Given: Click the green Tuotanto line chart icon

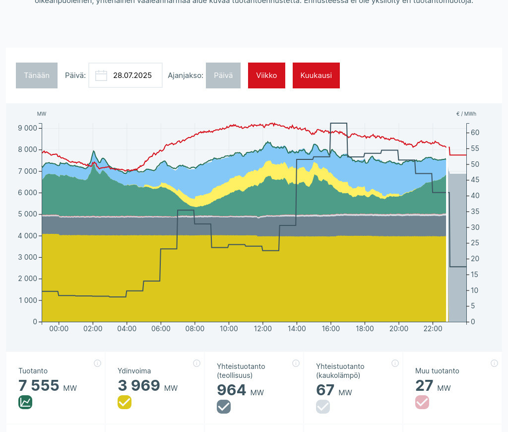Looking at the screenshot, I should pyautogui.click(x=25, y=402).
